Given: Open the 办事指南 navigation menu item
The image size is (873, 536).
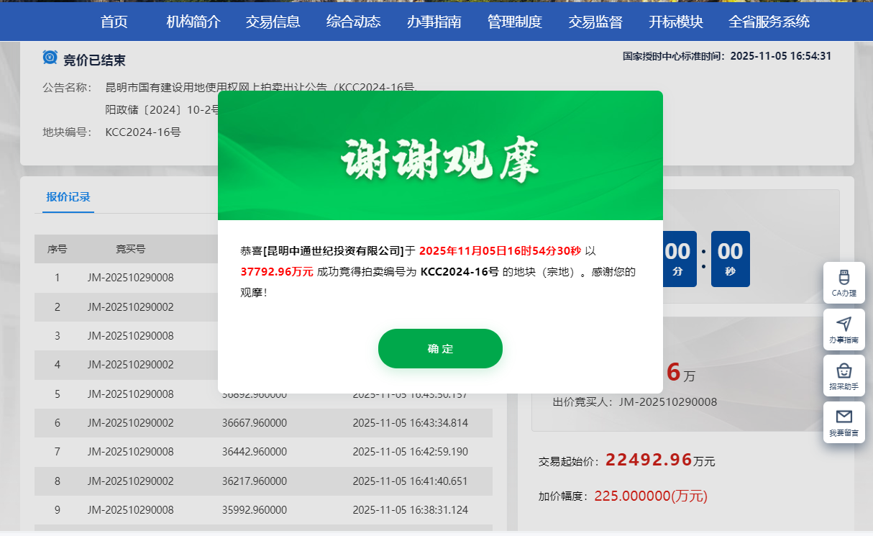Looking at the screenshot, I should click(434, 22).
